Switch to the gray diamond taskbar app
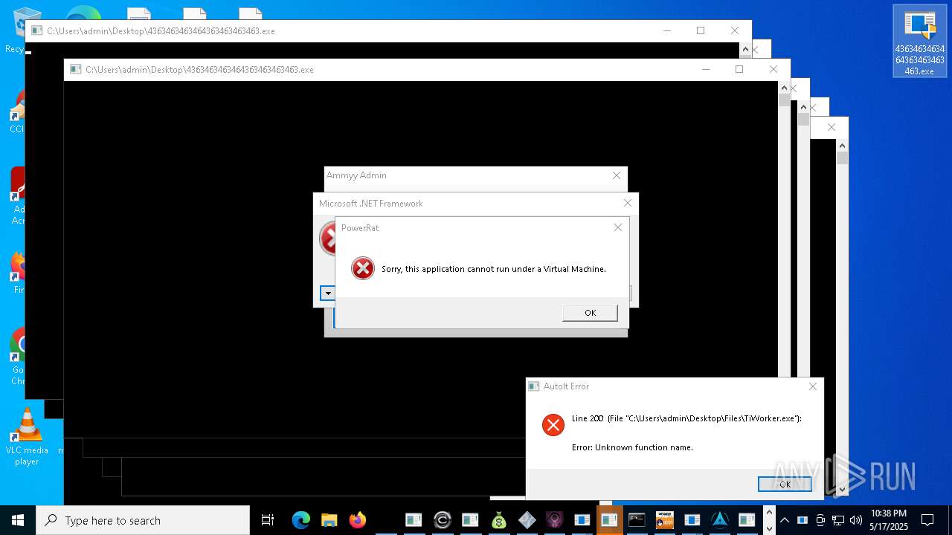 527,520
